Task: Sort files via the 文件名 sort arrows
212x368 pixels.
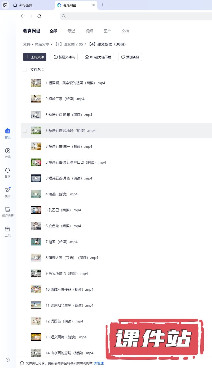Action: tap(43, 70)
